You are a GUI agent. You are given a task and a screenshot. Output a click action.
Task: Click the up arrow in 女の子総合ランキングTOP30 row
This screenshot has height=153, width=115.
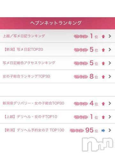(x=103, y=77)
